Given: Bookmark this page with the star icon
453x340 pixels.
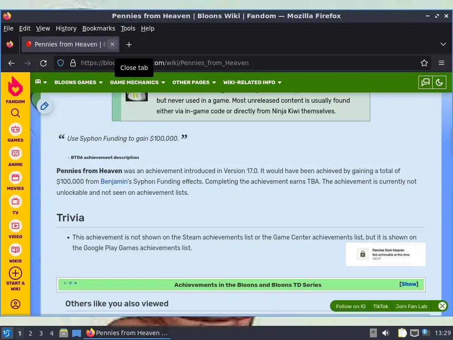Looking at the screenshot, I should [x=424, y=63].
